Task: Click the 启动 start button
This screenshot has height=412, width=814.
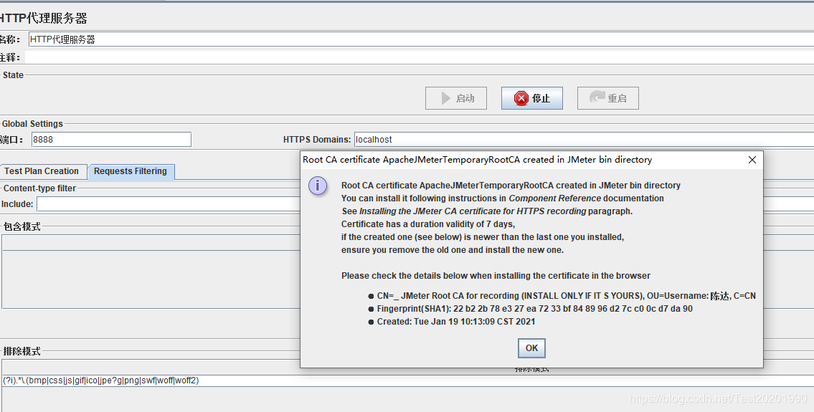Action: pyautogui.click(x=456, y=98)
